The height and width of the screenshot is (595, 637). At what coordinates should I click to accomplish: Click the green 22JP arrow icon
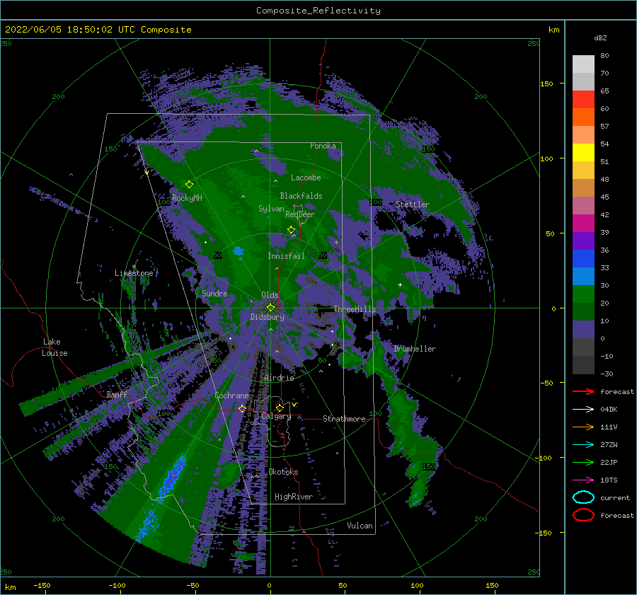(583, 462)
